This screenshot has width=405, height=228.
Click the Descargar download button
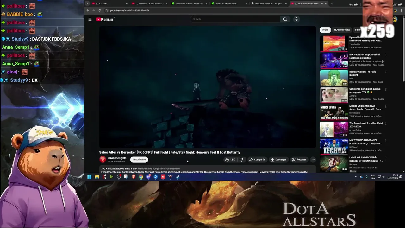click(278, 160)
